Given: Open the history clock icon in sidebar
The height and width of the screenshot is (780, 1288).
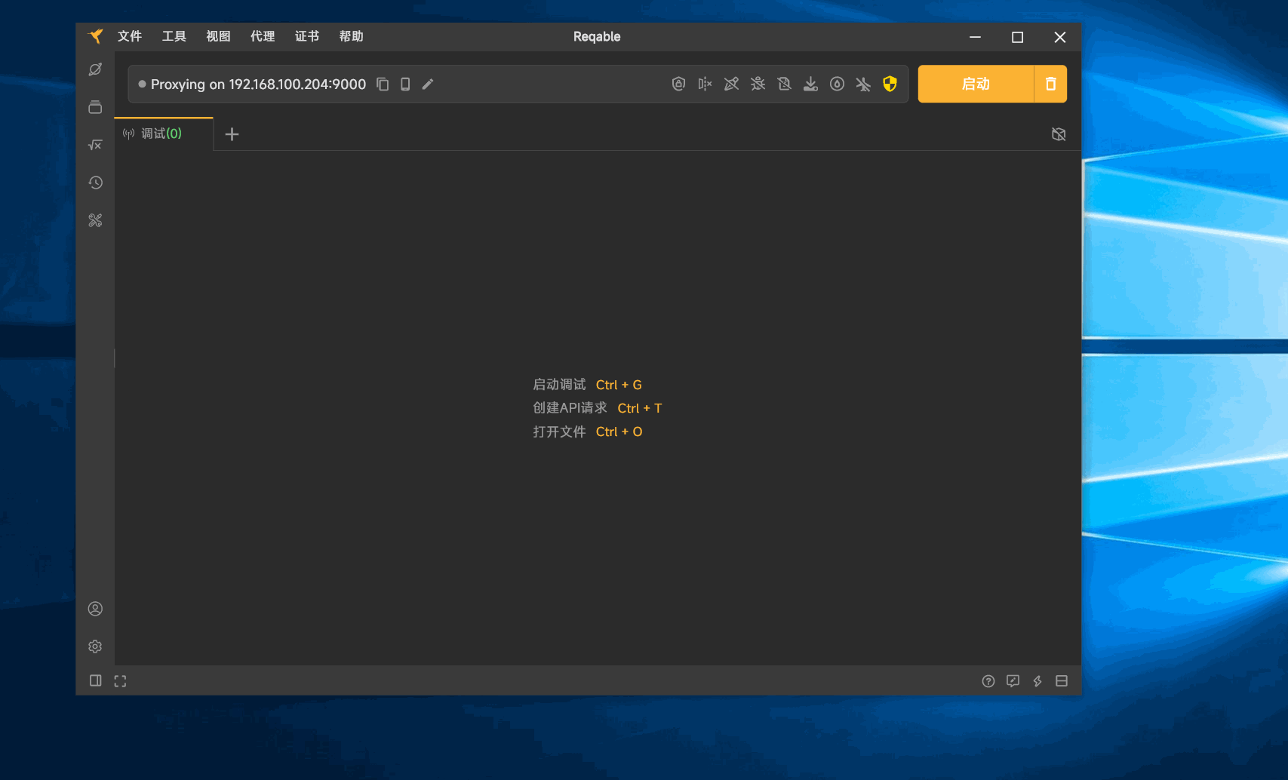Looking at the screenshot, I should tap(95, 183).
